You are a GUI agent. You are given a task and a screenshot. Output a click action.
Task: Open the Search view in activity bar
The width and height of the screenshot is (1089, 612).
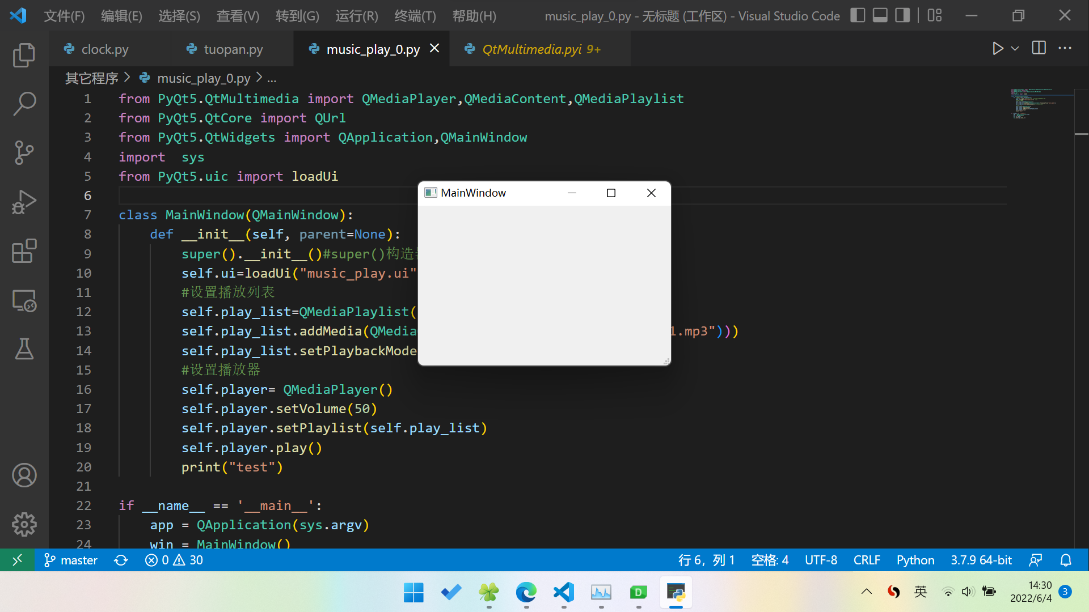tap(24, 104)
